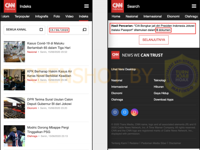Click Nasional category under Covid-19 Maluku article

(x=32, y=52)
